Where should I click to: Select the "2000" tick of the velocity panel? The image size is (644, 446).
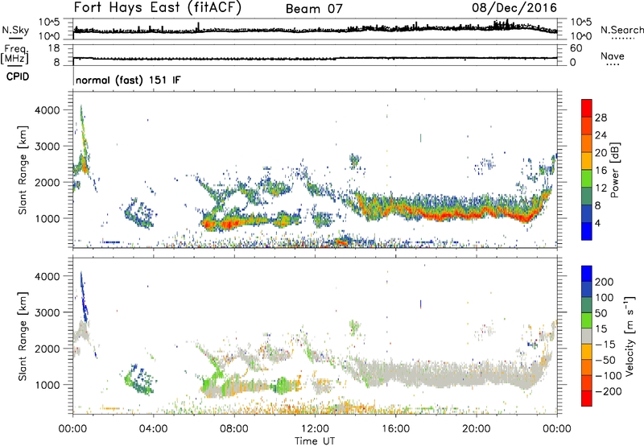(x=47, y=349)
